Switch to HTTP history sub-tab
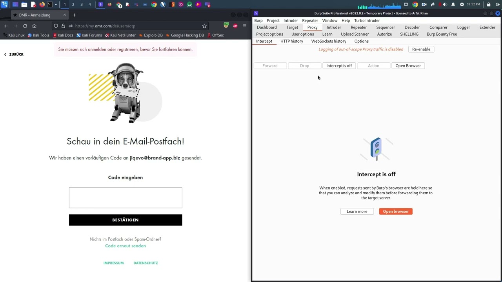Screen dimensions: 502x282 pos(292,41)
